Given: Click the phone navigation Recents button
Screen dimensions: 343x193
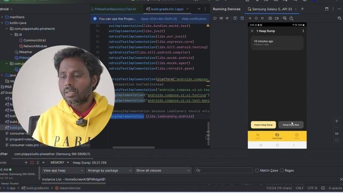Looking at the screenshot, I should tap(261, 145).
